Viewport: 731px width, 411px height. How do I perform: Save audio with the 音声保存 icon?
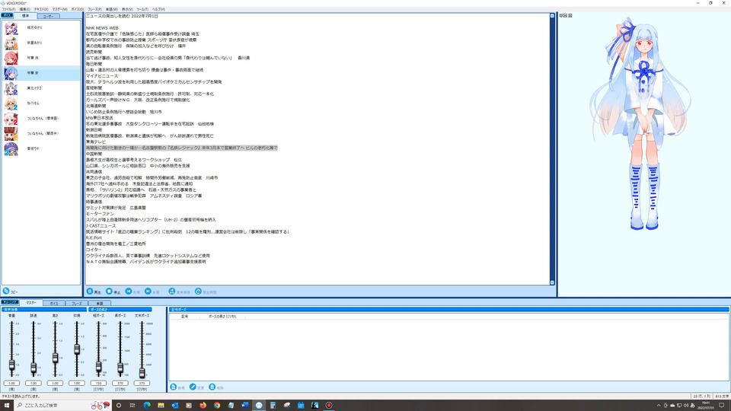(171, 292)
